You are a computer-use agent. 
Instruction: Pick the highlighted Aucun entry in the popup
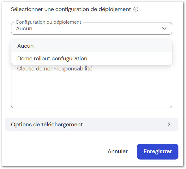pos(92,46)
